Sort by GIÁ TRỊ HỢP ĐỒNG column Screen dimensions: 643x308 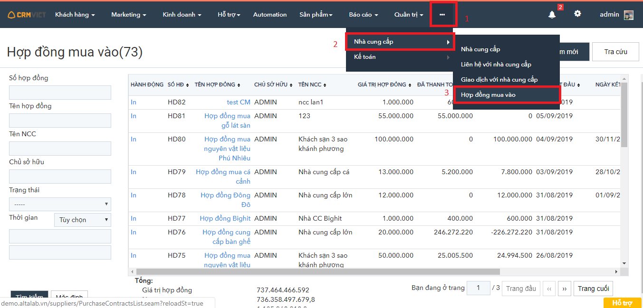(x=385, y=84)
